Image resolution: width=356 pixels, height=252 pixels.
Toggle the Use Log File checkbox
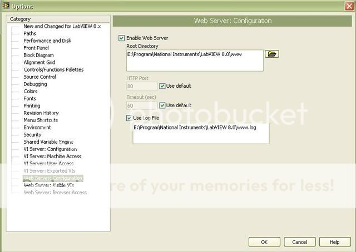tap(129, 118)
